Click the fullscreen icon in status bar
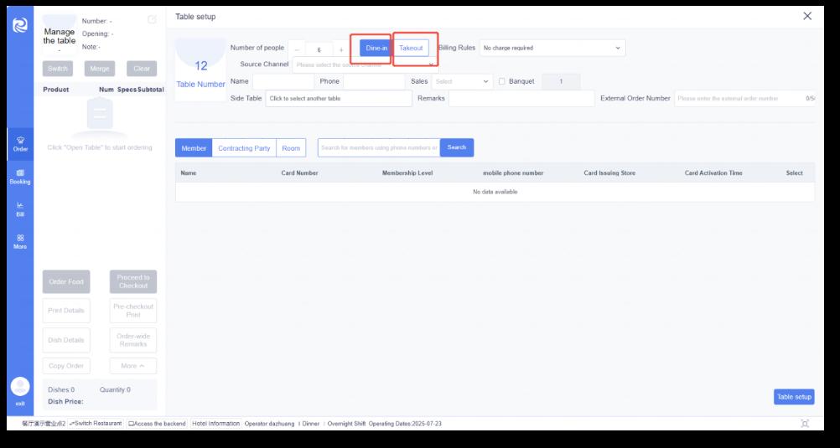840x448 pixels. [x=806, y=424]
